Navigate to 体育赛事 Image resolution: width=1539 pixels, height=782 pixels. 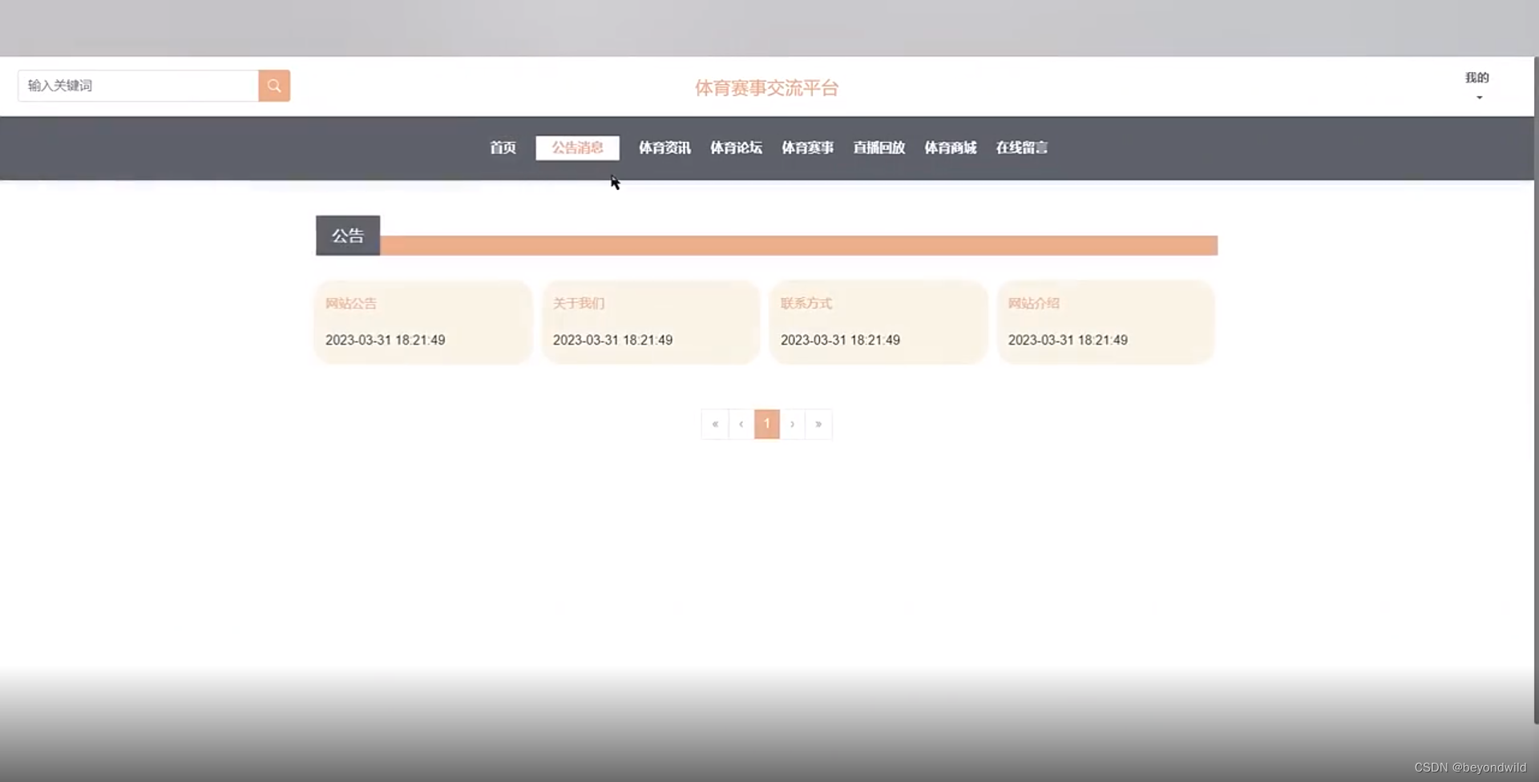[x=807, y=147]
